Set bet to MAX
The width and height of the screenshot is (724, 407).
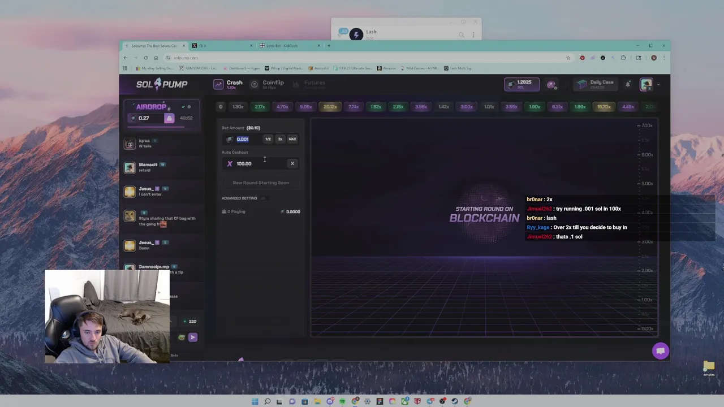pos(292,139)
